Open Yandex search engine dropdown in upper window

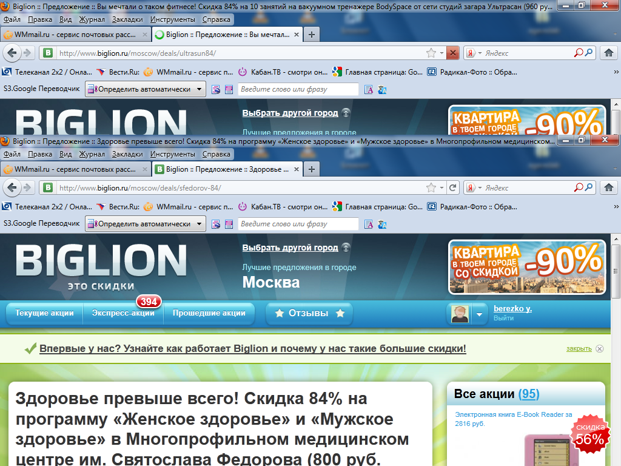pyautogui.click(x=480, y=53)
